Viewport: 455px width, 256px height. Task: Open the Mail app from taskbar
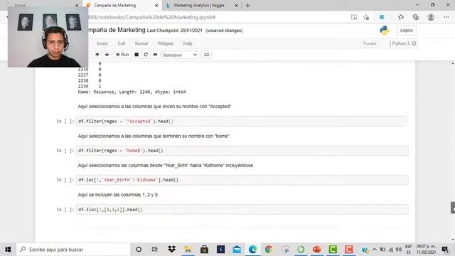click(237, 250)
